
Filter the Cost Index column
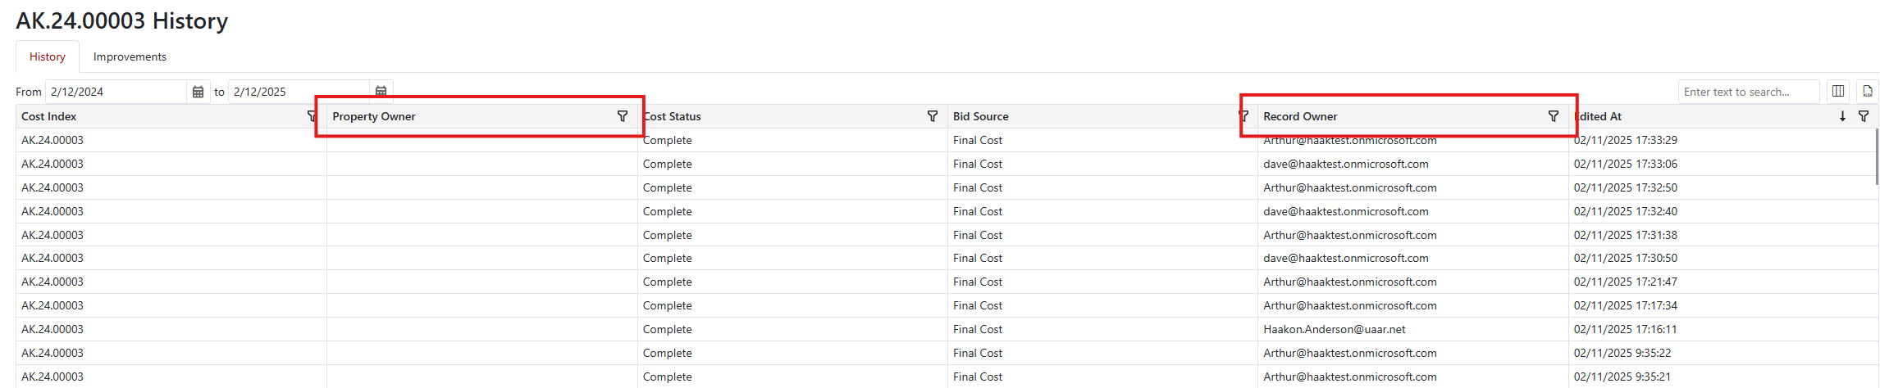[312, 116]
